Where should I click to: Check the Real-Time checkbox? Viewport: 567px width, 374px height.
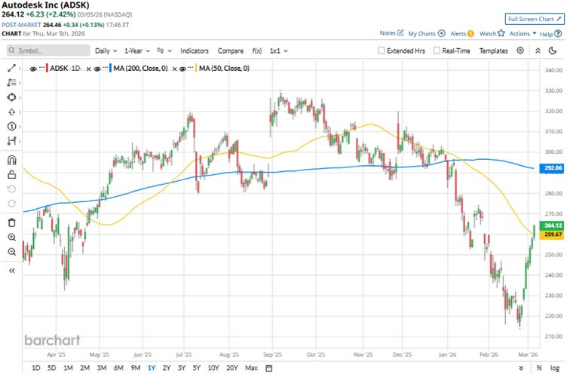(x=437, y=51)
